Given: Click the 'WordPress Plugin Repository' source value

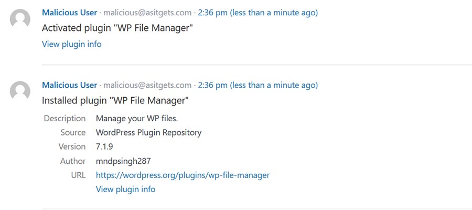Looking at the screenshot, I should click(x=148, y=132).
